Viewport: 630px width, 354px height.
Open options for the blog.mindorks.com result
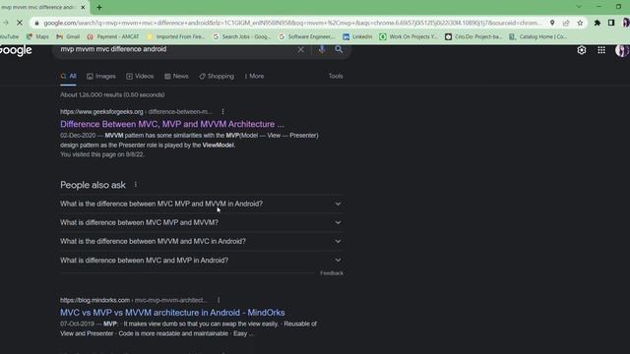[219, 300]
